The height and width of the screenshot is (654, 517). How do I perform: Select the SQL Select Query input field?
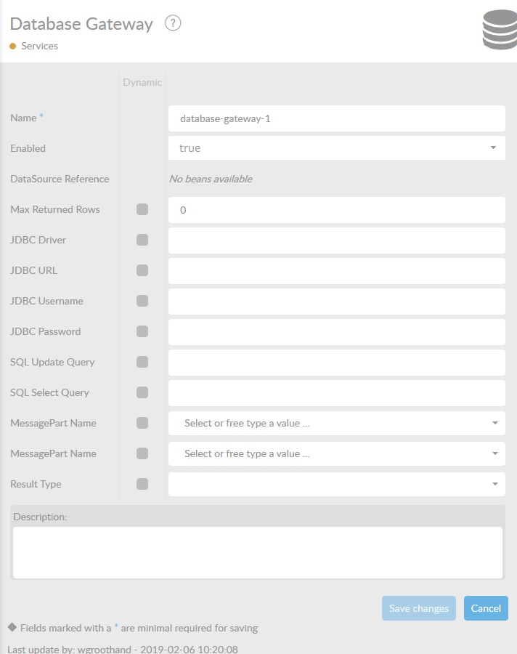[336, 393]
